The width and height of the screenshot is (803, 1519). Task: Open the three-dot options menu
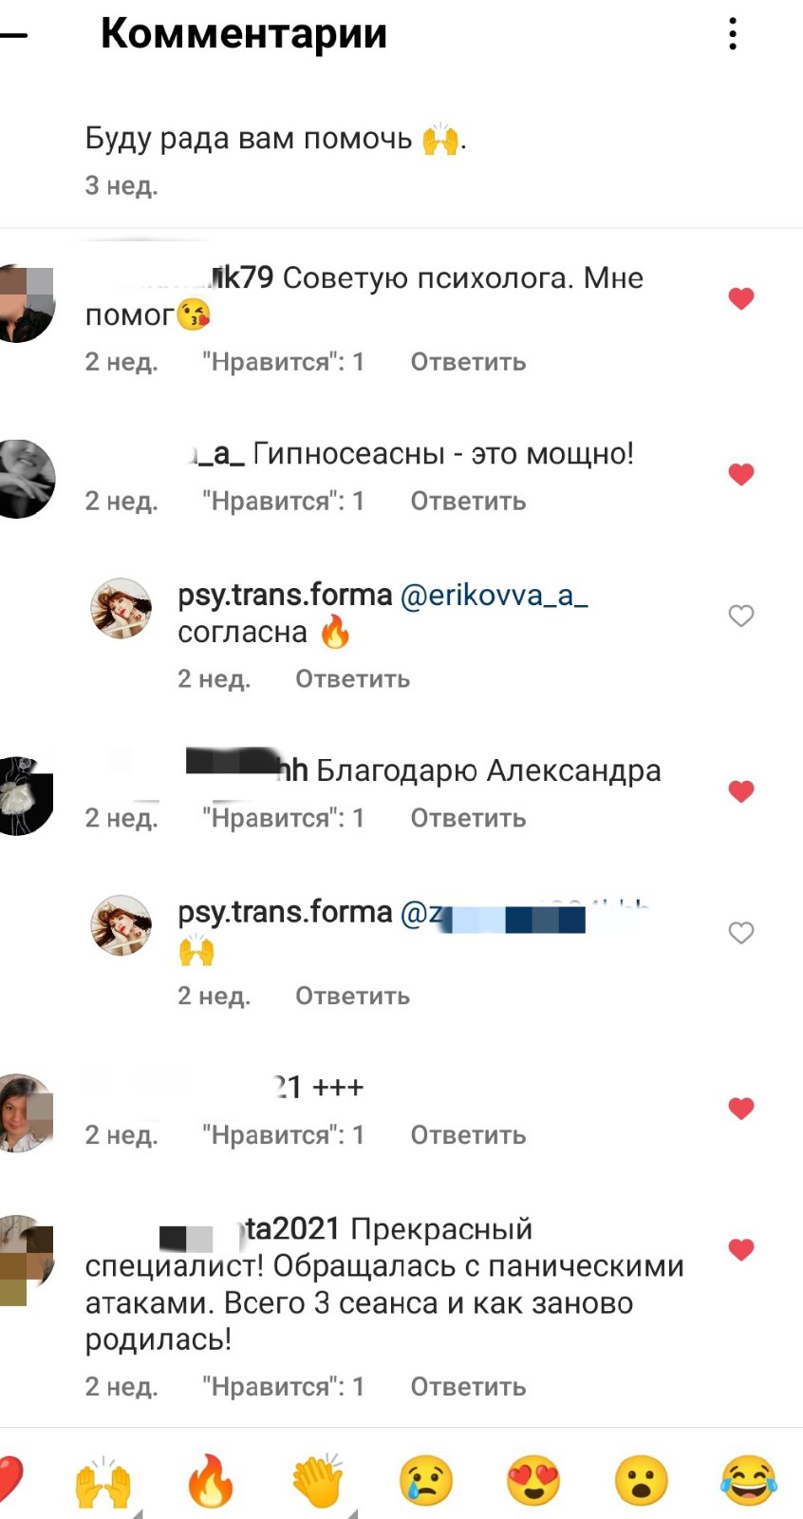(x=733, y=33)
